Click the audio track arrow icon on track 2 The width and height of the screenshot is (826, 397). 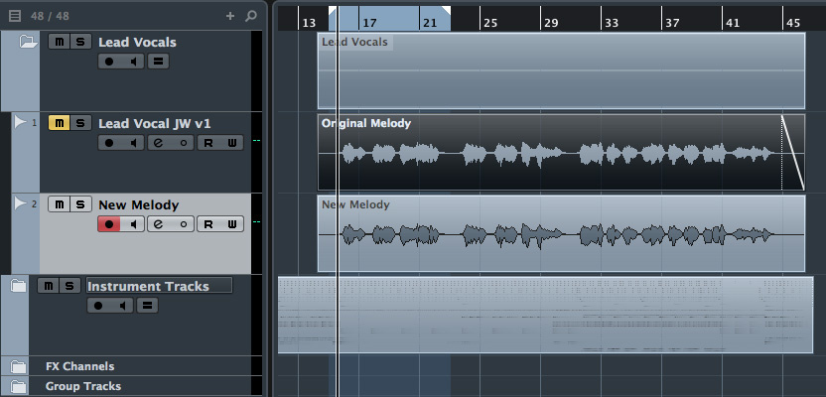(20, 203)
